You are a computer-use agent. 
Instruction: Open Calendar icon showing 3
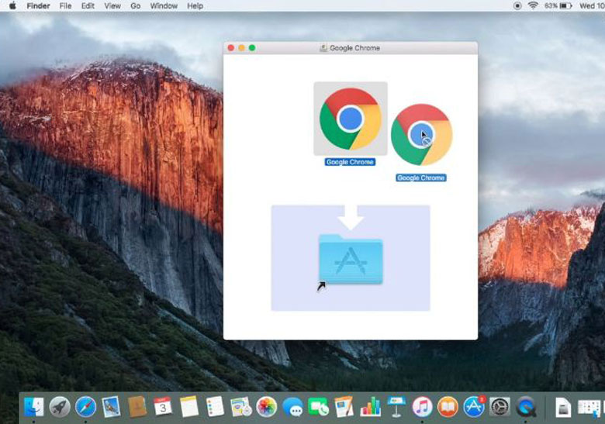(163, 406)
